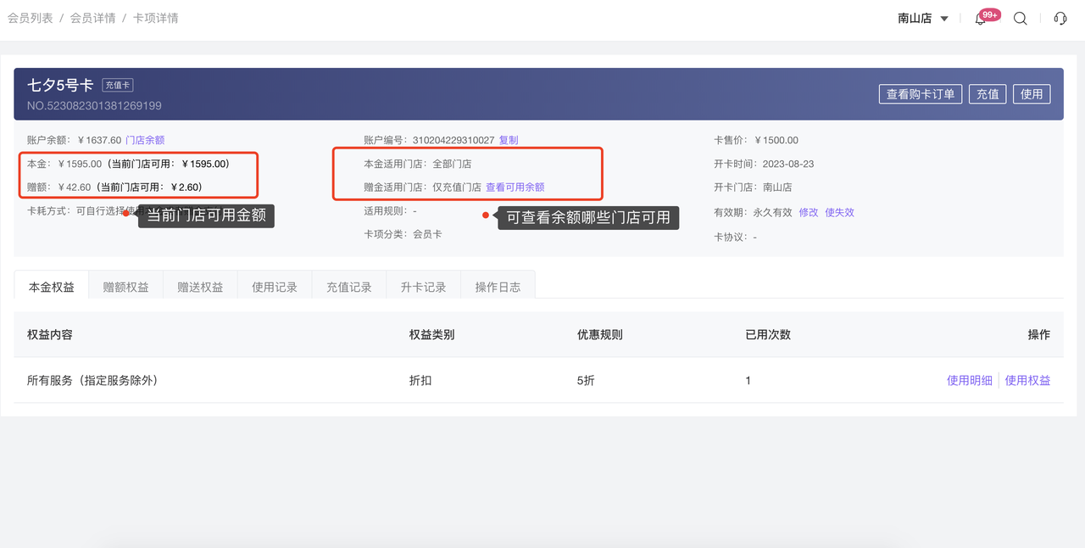Expand the 南山店 store dropdown
Image resolution: width=1085 pixels, height=548 pixels.
pyautogui.click(x=923, y=19)
